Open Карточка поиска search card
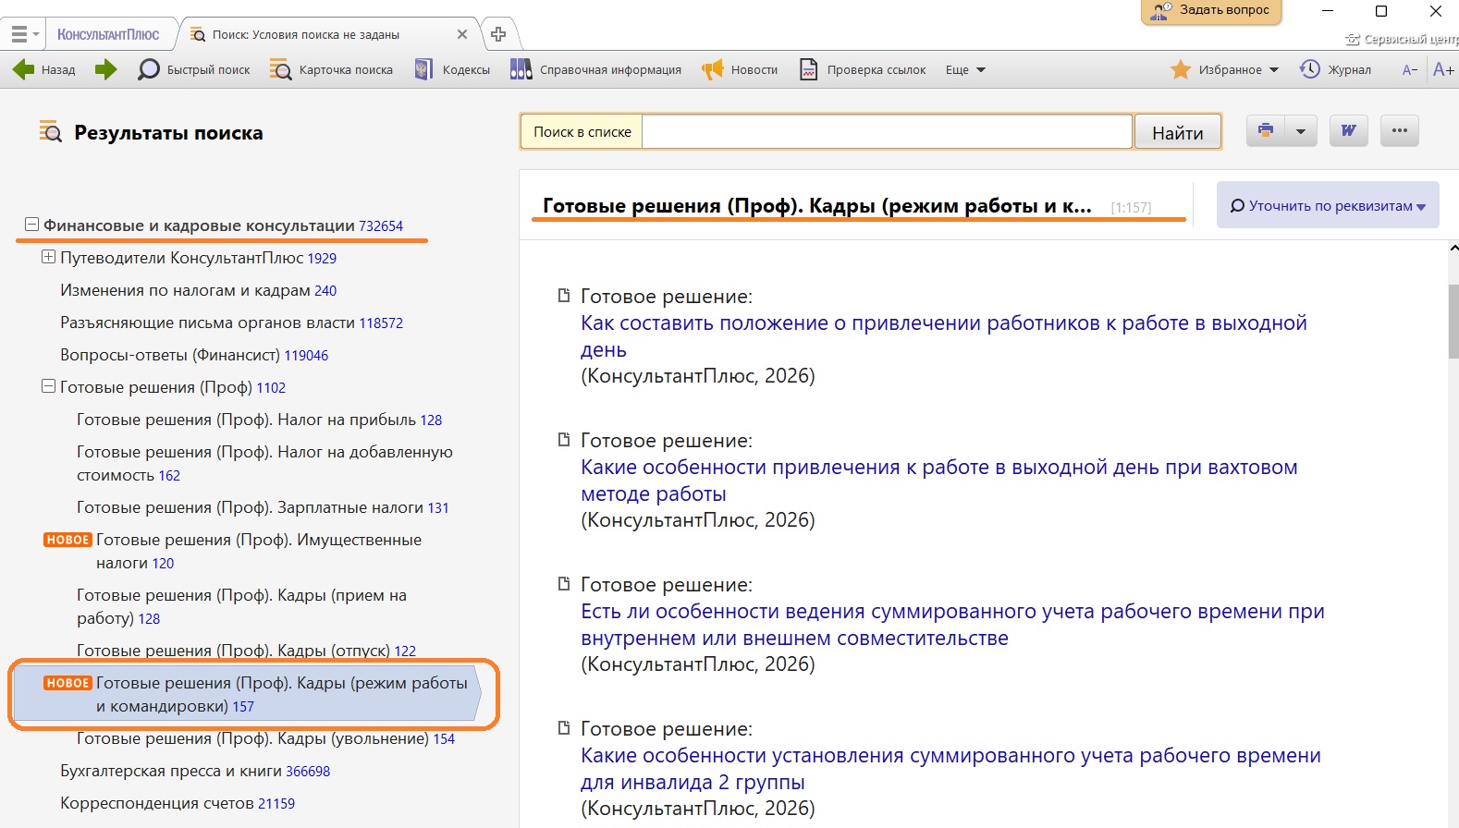Viewport: 1459px width, 828px height. coord(331,69)
